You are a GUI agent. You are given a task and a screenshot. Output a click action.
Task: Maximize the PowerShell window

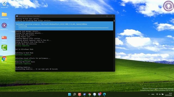(107, 16)
